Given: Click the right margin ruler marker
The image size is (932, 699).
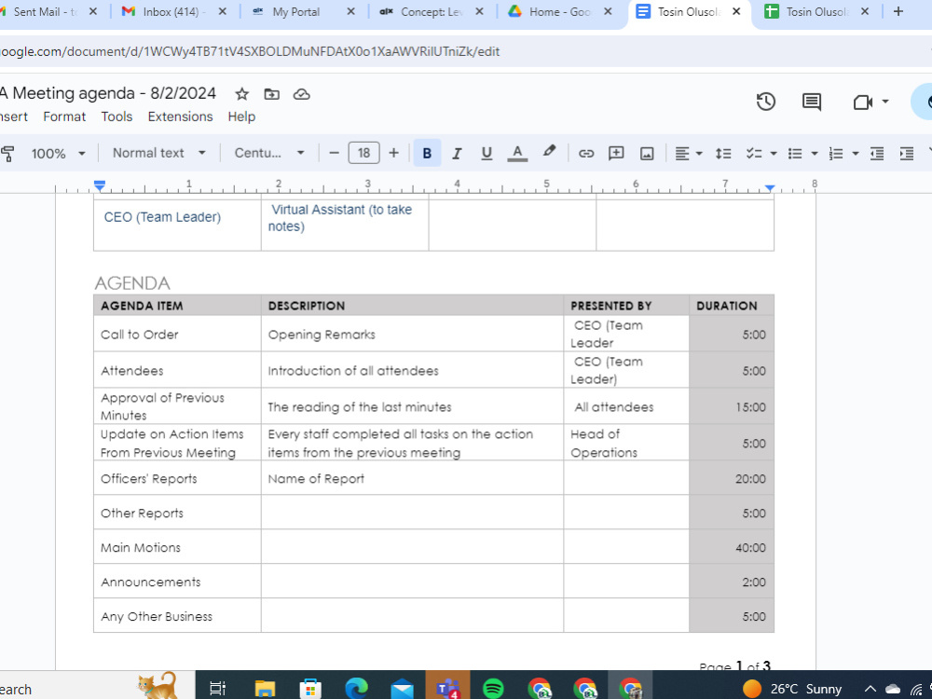Looking at the screenshot, I should 769,188.
